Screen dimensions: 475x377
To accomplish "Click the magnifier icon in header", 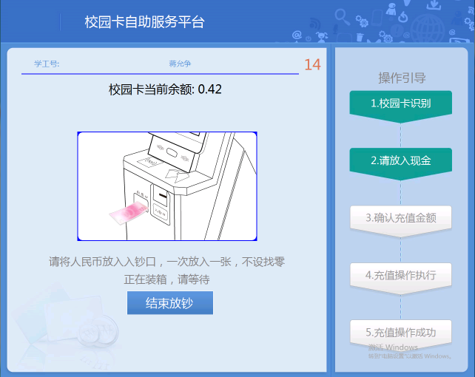I will [342, 17].
